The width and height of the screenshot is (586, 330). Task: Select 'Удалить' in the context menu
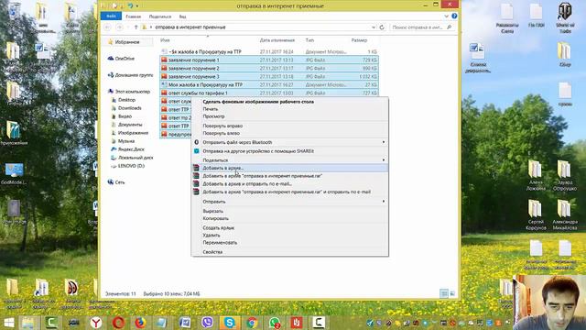(x=289, y=235)
